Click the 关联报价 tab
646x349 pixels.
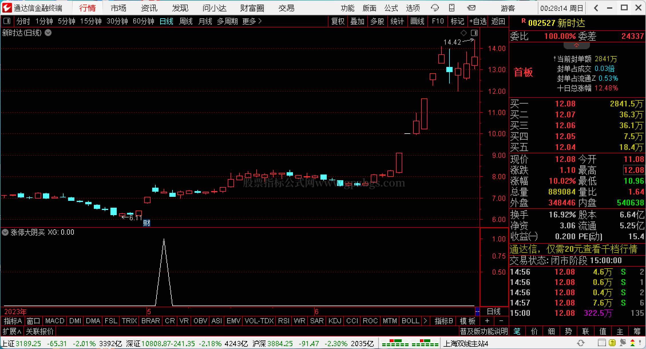click(40, 331)
